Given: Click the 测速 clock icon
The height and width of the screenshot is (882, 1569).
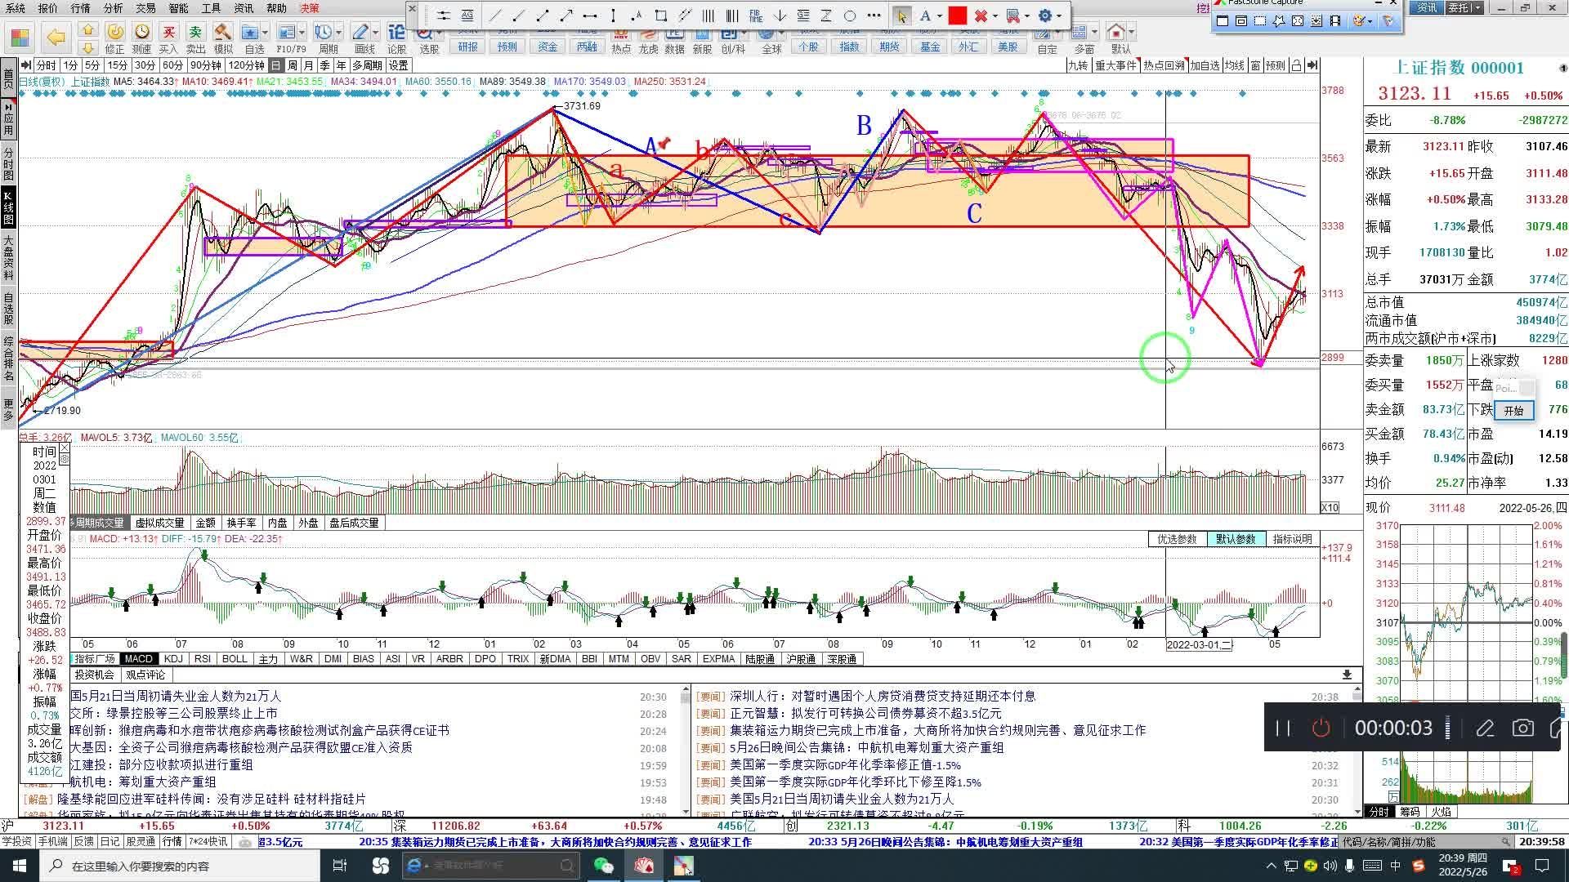Looking at the screenshot, I should click(141, 33).
